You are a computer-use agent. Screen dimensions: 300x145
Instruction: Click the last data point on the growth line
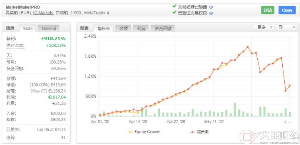coord(290,85)
